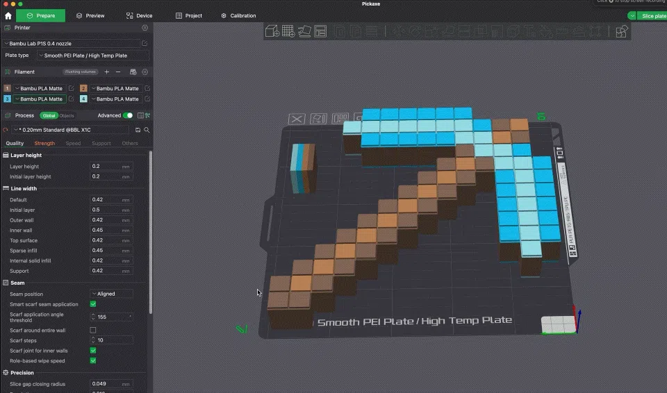Open the 0.20mm Standard process dropdown

point(71,130)
